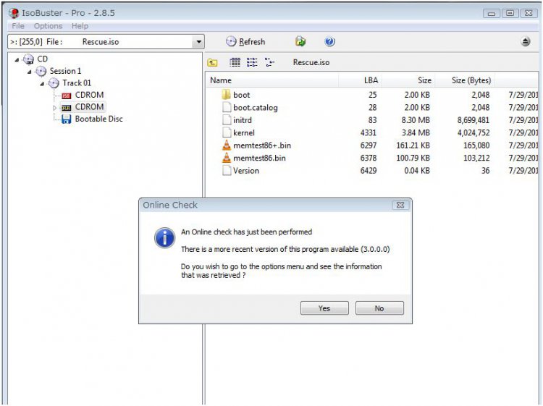Click the blue info icon in Online Check dialog
The width and height of the screenshot is (543, 406).
tap(164, 238)
